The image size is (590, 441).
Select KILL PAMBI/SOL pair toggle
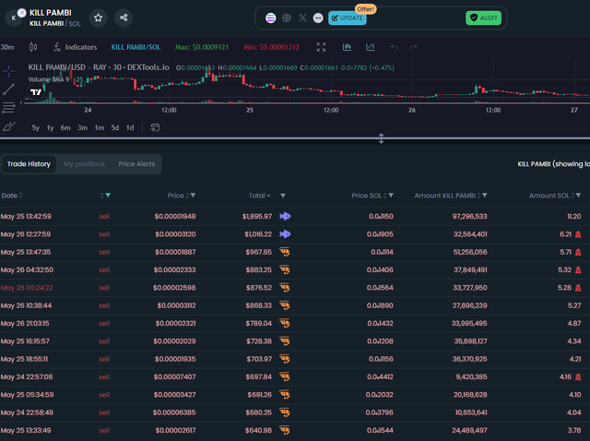[x=136, y=47]
